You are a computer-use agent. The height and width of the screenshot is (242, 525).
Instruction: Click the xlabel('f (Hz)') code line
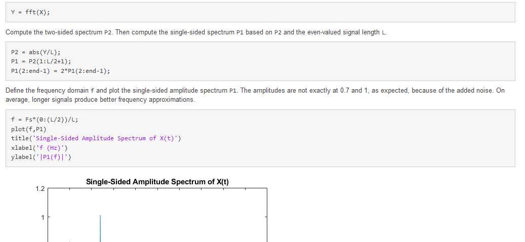(x=39, y=147)
